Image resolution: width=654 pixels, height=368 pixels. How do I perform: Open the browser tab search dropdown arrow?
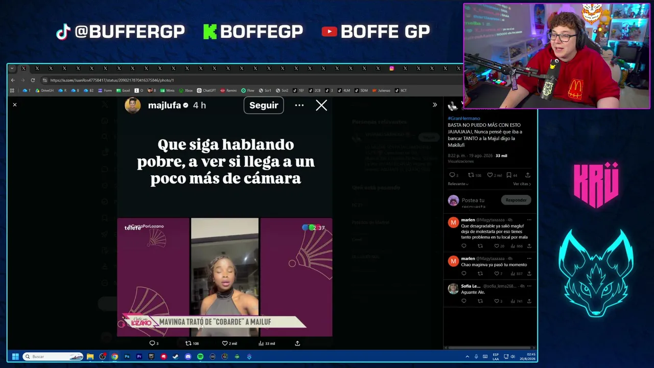click(12, 68)
